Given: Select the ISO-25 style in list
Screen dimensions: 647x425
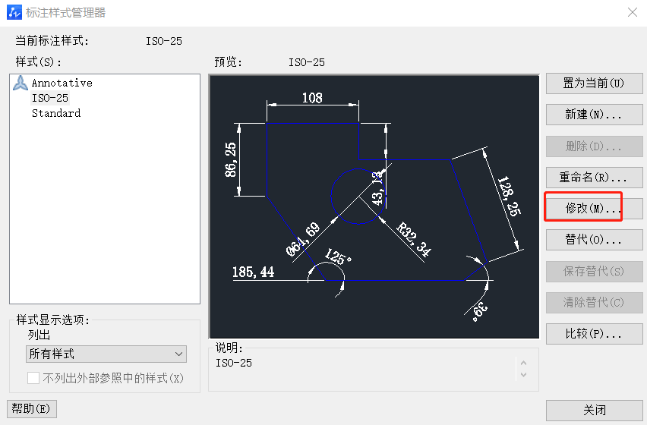Looking at the screenshot, I should coord(50,98).
